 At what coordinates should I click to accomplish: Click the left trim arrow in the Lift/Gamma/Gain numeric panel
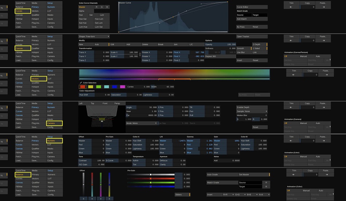pyautogui.click(x=291, y=141)
